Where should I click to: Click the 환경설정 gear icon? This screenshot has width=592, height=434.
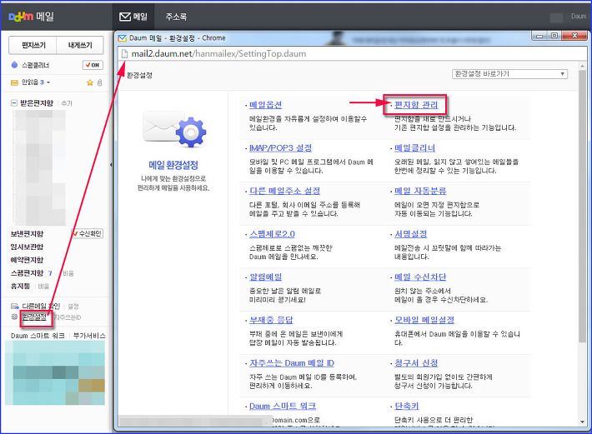[14, 317]
